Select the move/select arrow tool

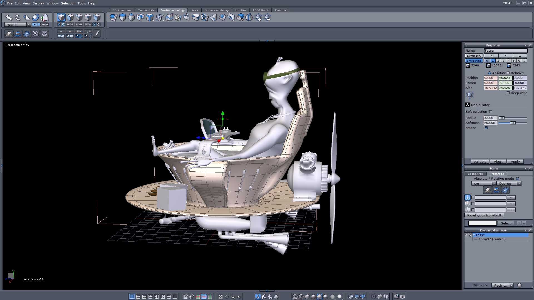click(9, 18)
